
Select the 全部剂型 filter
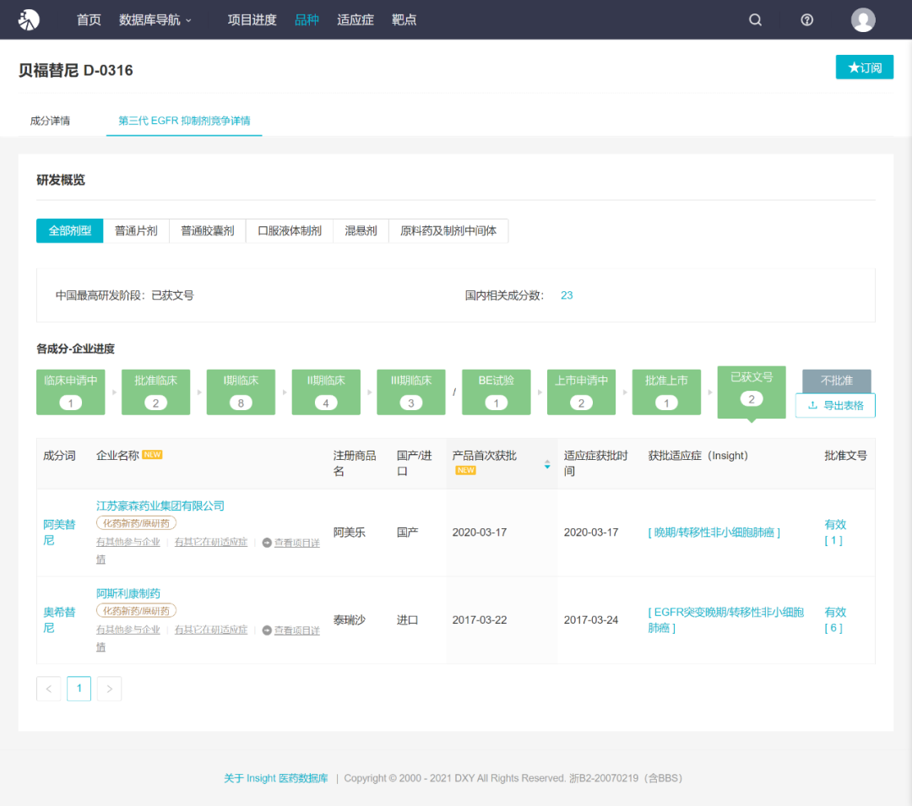pyautogui.click(x=70, y=230)
